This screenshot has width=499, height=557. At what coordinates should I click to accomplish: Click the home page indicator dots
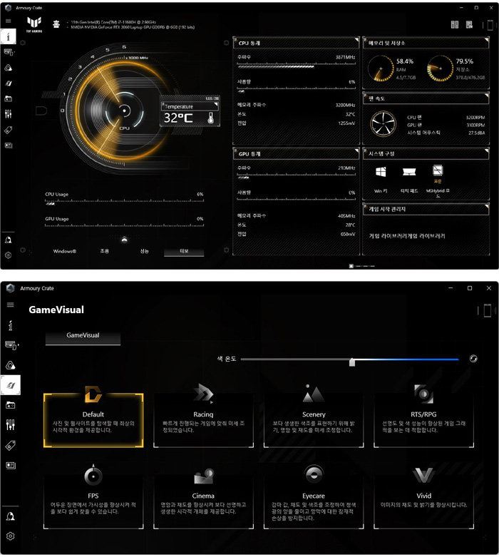coord(361,266)
